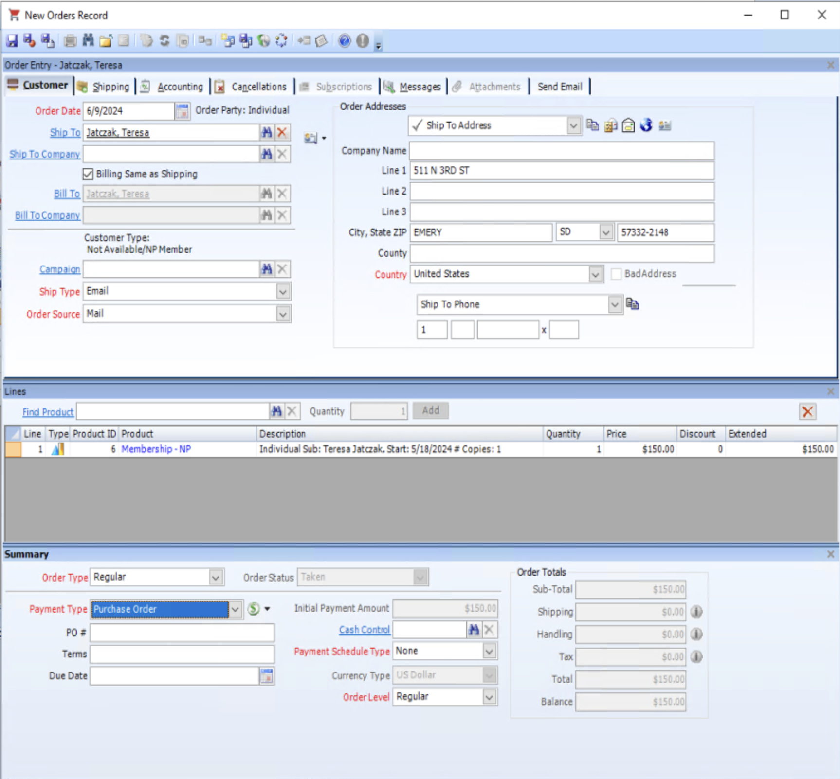Open the Order Source dropdown
Image resolution: width=840 pixels, height=779 pixels.
click(x=283, y=314)
